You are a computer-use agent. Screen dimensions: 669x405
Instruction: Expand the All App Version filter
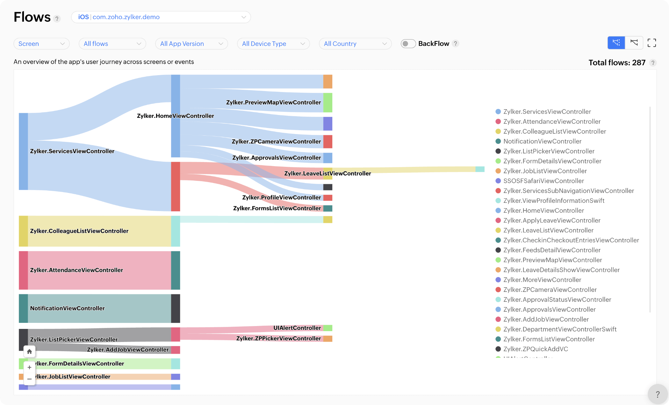[x=191, y=43]
